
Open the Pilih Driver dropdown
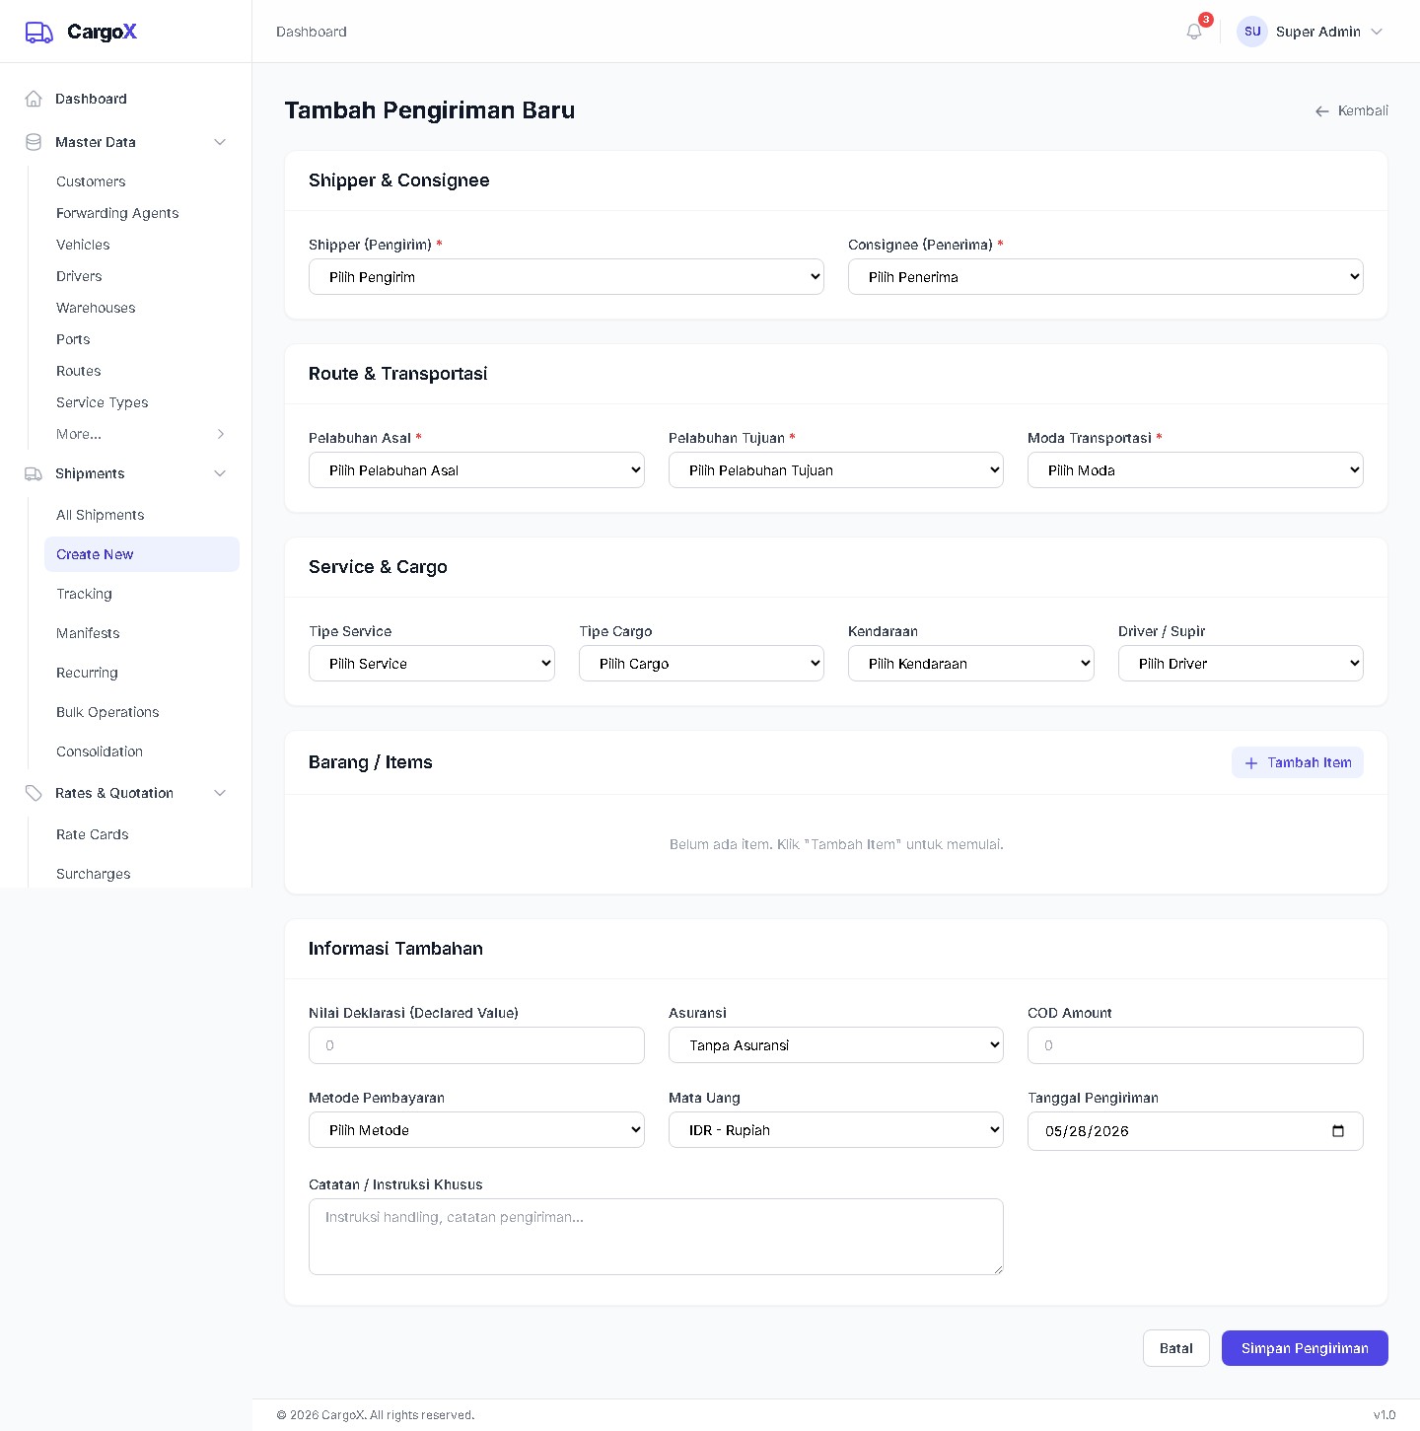point(1241,664)
